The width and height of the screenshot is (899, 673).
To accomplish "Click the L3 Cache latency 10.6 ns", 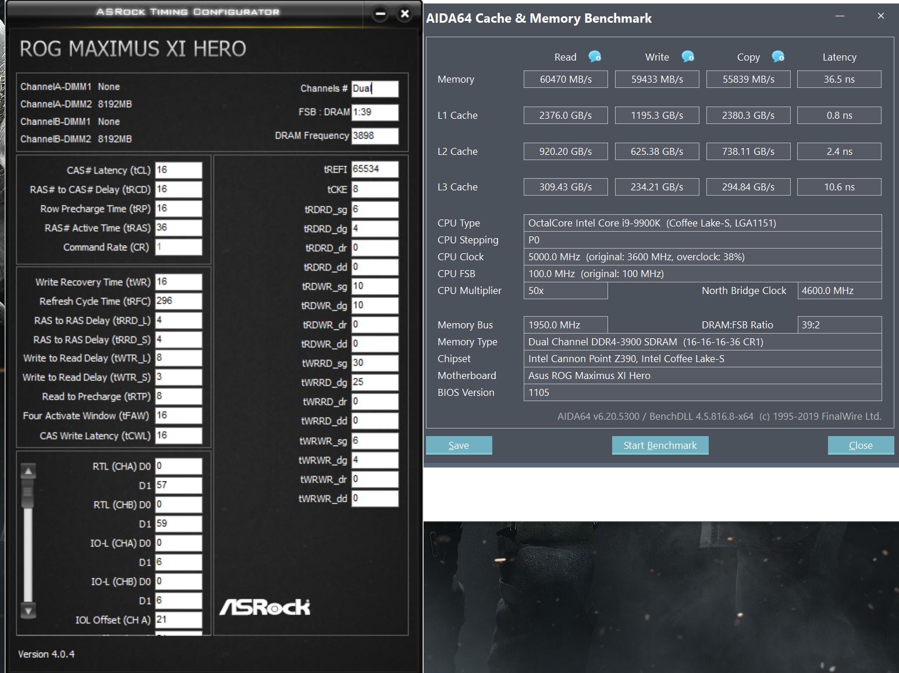I will (x=839, y=187).
